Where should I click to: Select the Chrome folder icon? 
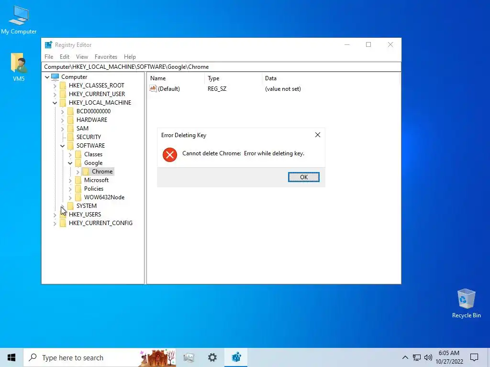point(86,172)
